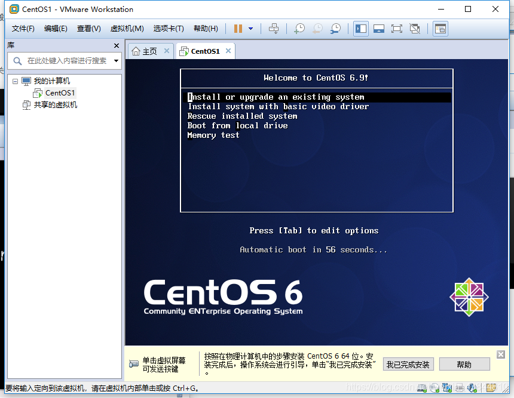514x398 pixels.
Task: Click the message log note status icon
Action: click(x=491, y=388)
